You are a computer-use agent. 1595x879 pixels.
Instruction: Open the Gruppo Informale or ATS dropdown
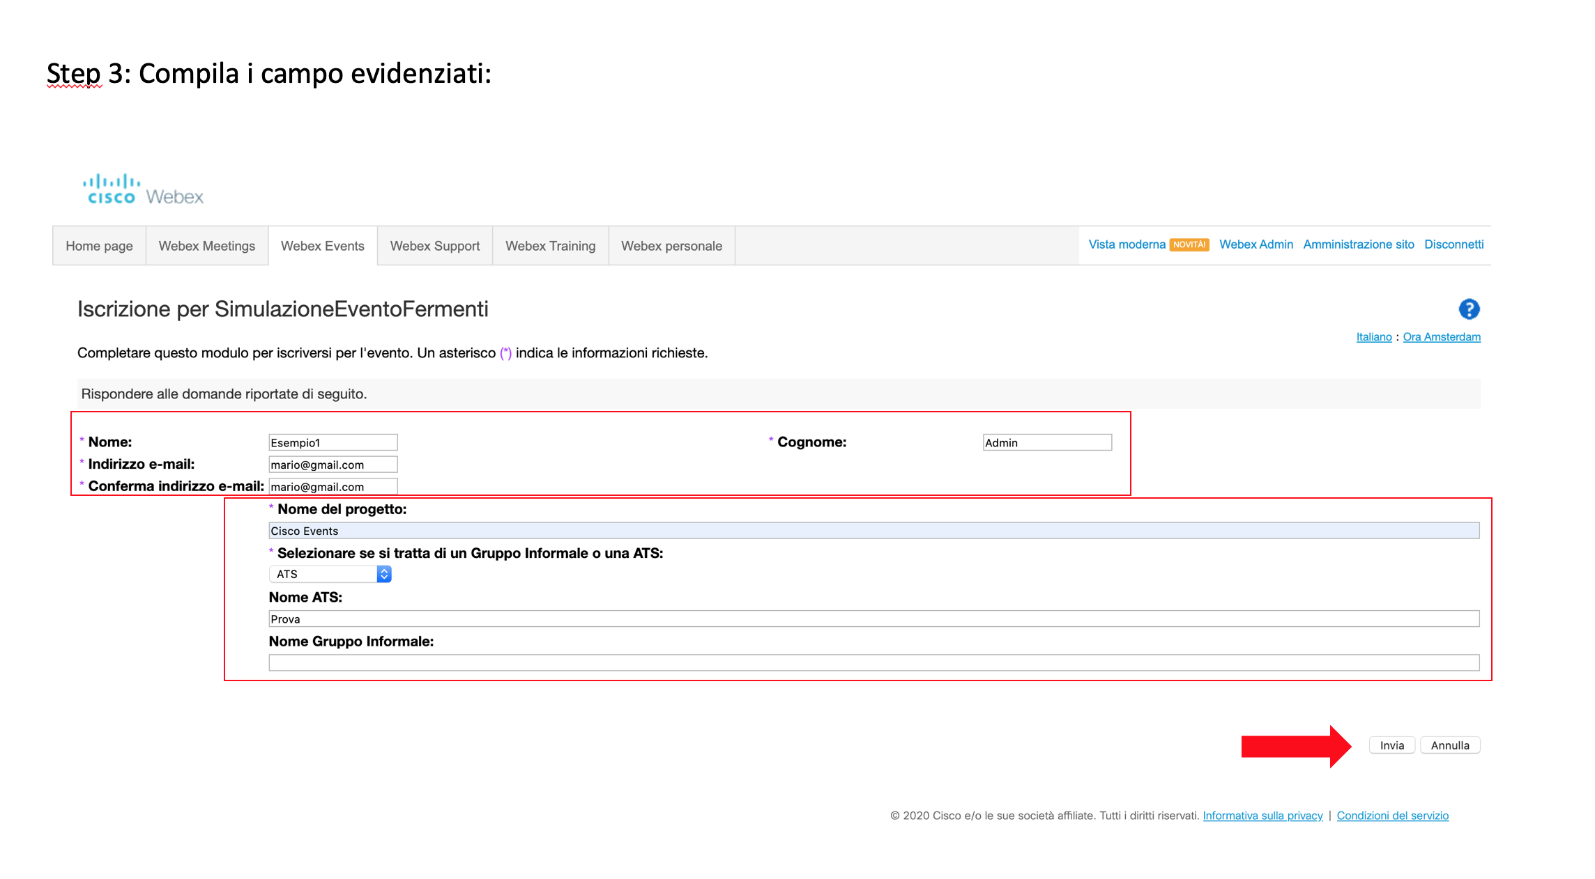330,574
